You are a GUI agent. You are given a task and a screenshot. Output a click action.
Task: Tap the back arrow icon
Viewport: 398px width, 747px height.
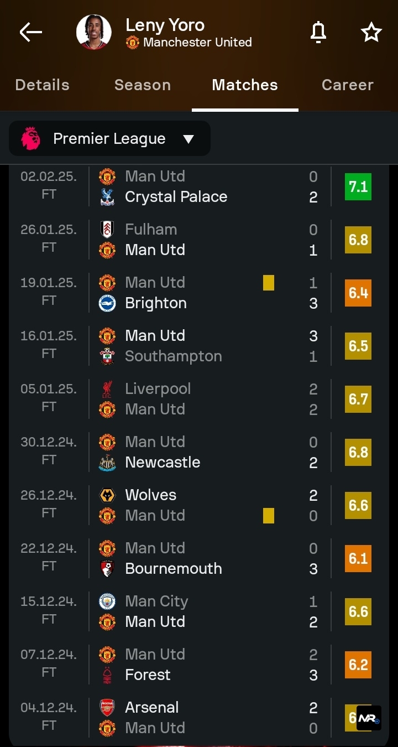[x=31, y=33]
